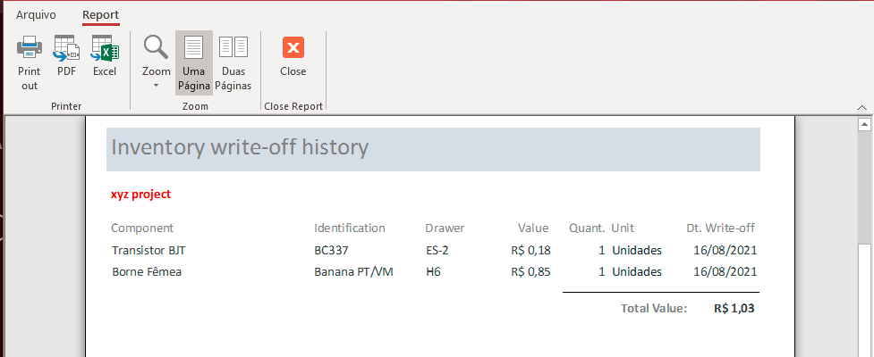
Task: Export the report to PDF
Action: pos(66,47)
